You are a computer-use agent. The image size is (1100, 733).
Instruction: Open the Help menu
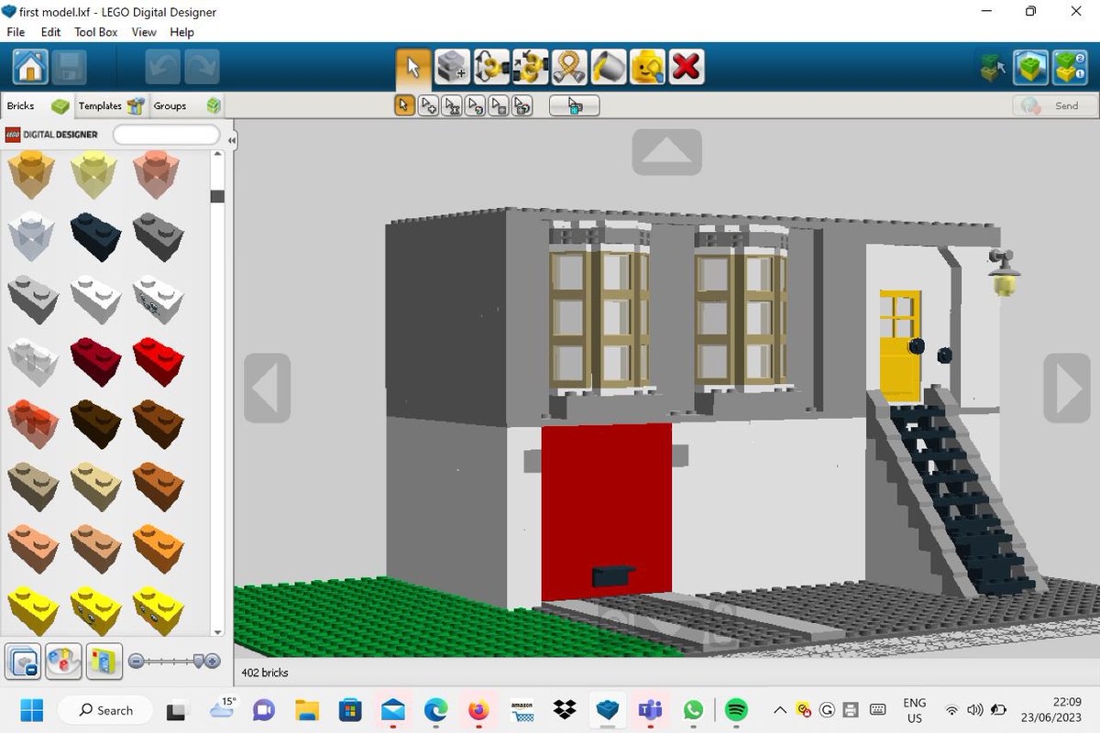[181, 32]
